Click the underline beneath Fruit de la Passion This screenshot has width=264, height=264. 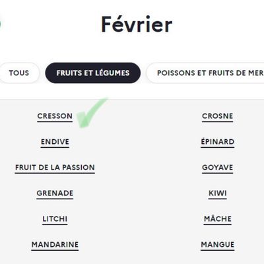pos(55,173)
